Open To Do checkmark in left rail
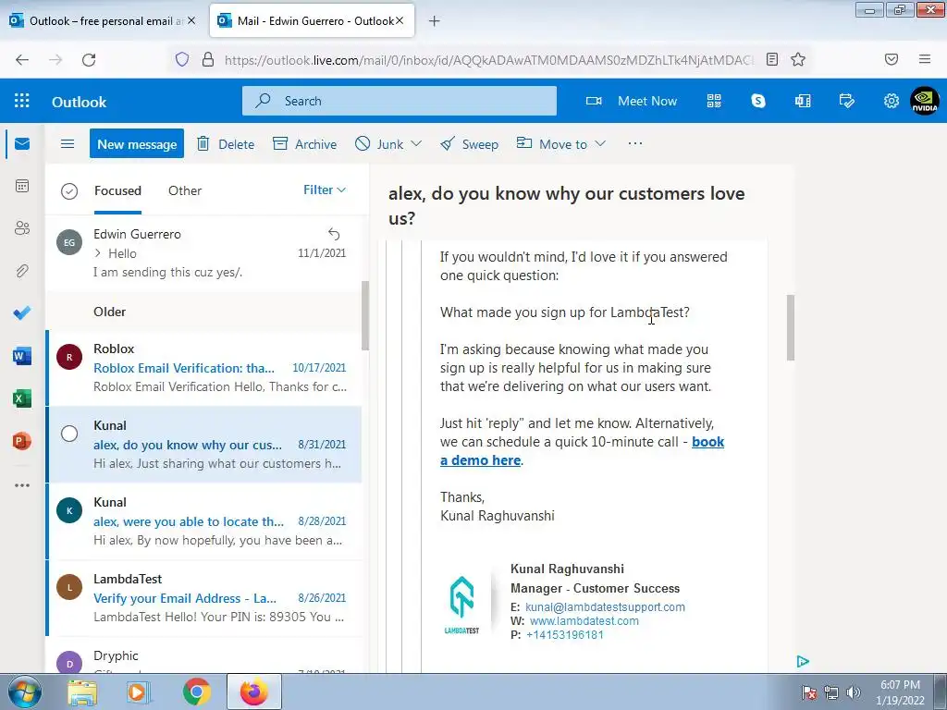This screenshot has width=947, height=710. click(x=22, y=312)
